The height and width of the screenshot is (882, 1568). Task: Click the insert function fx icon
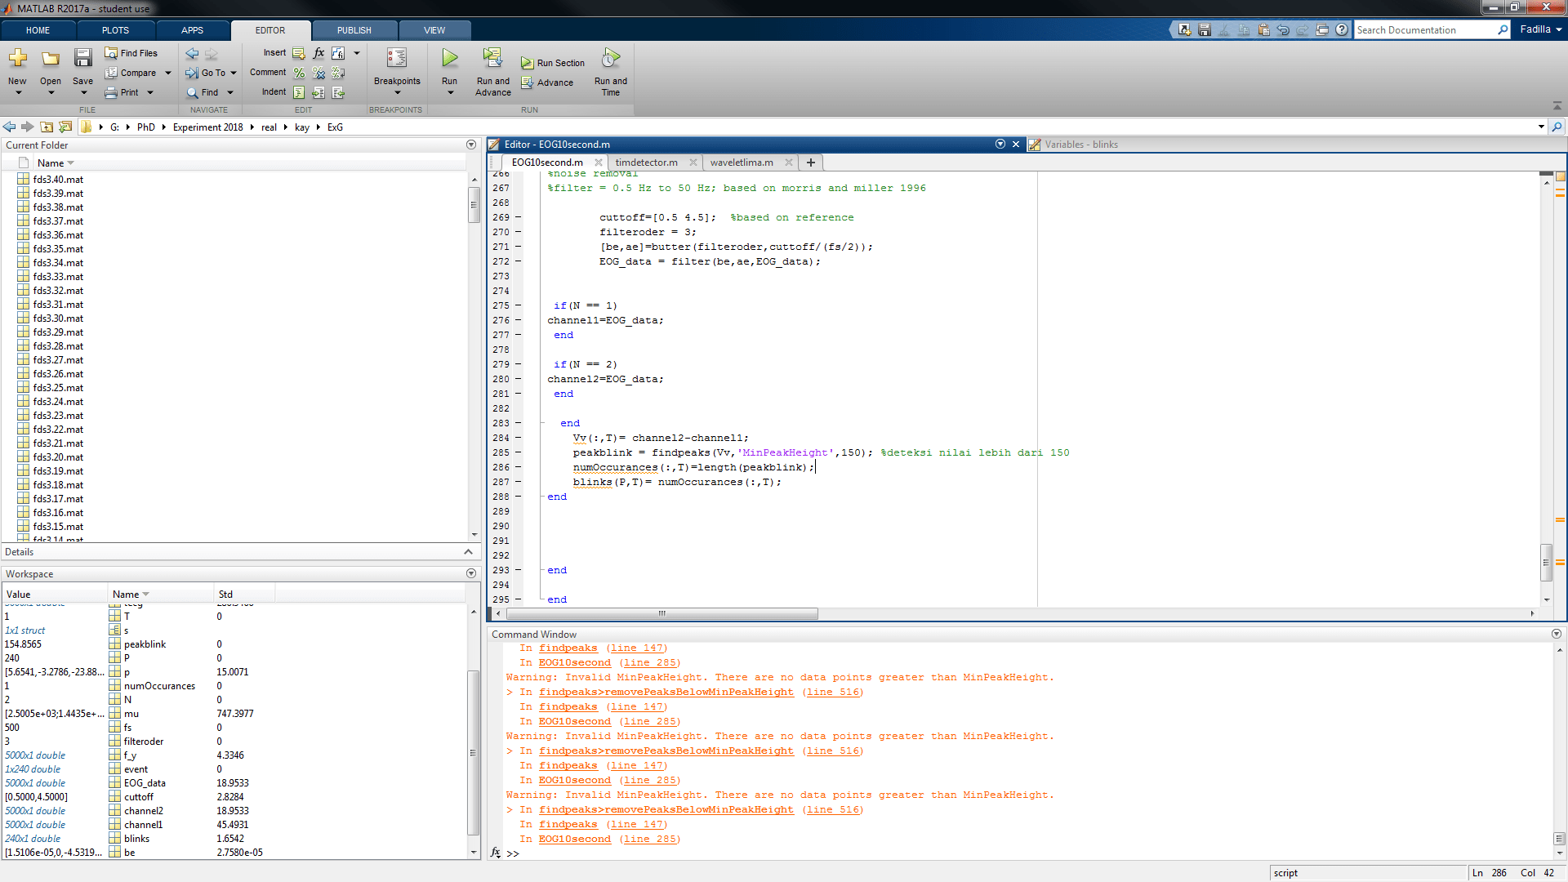(x=318, y=53)
